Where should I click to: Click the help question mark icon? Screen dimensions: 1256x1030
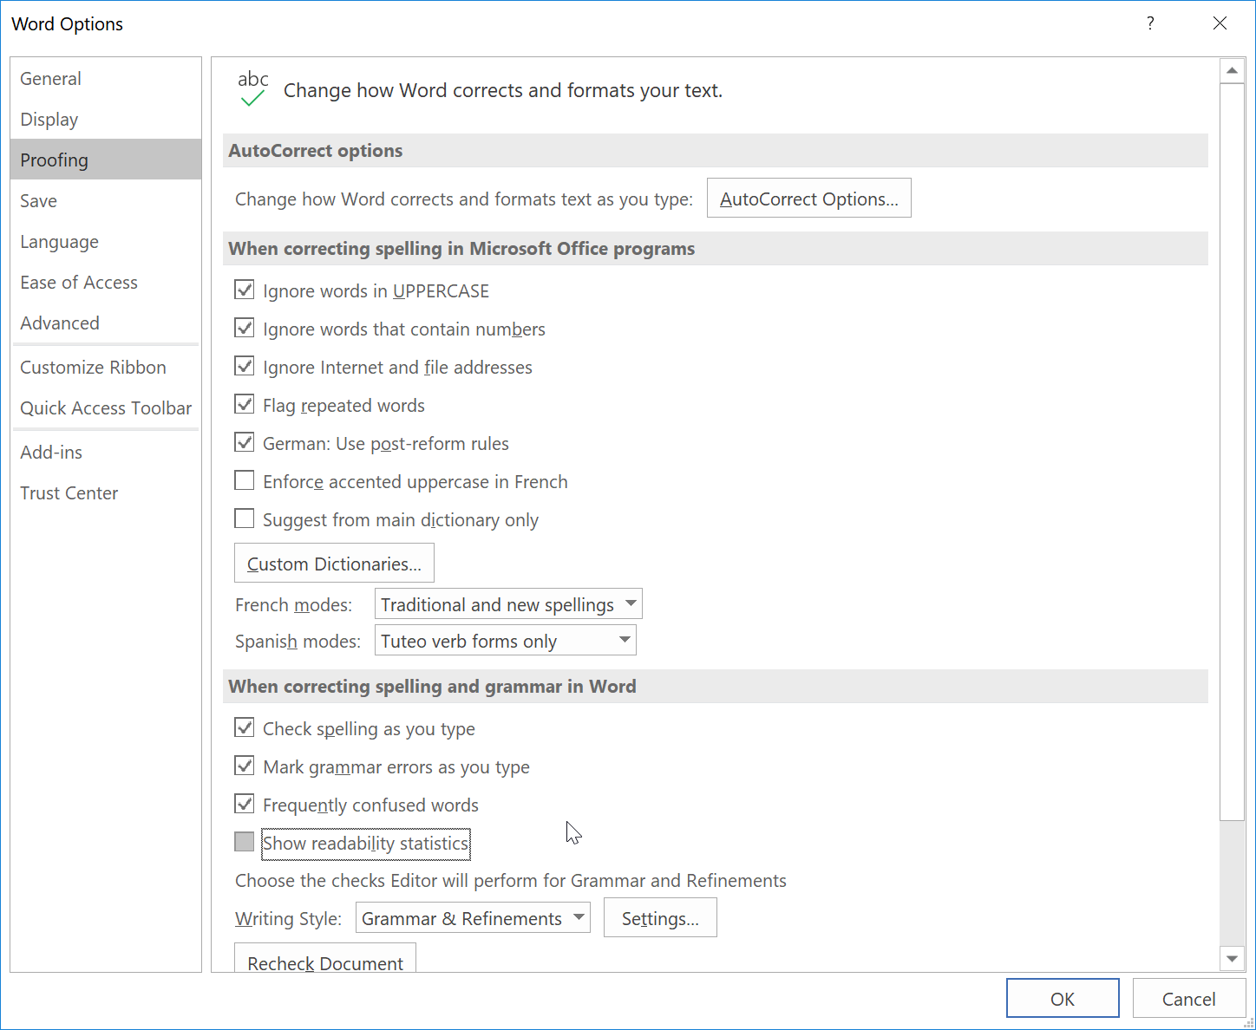[x=1150, y=23]
